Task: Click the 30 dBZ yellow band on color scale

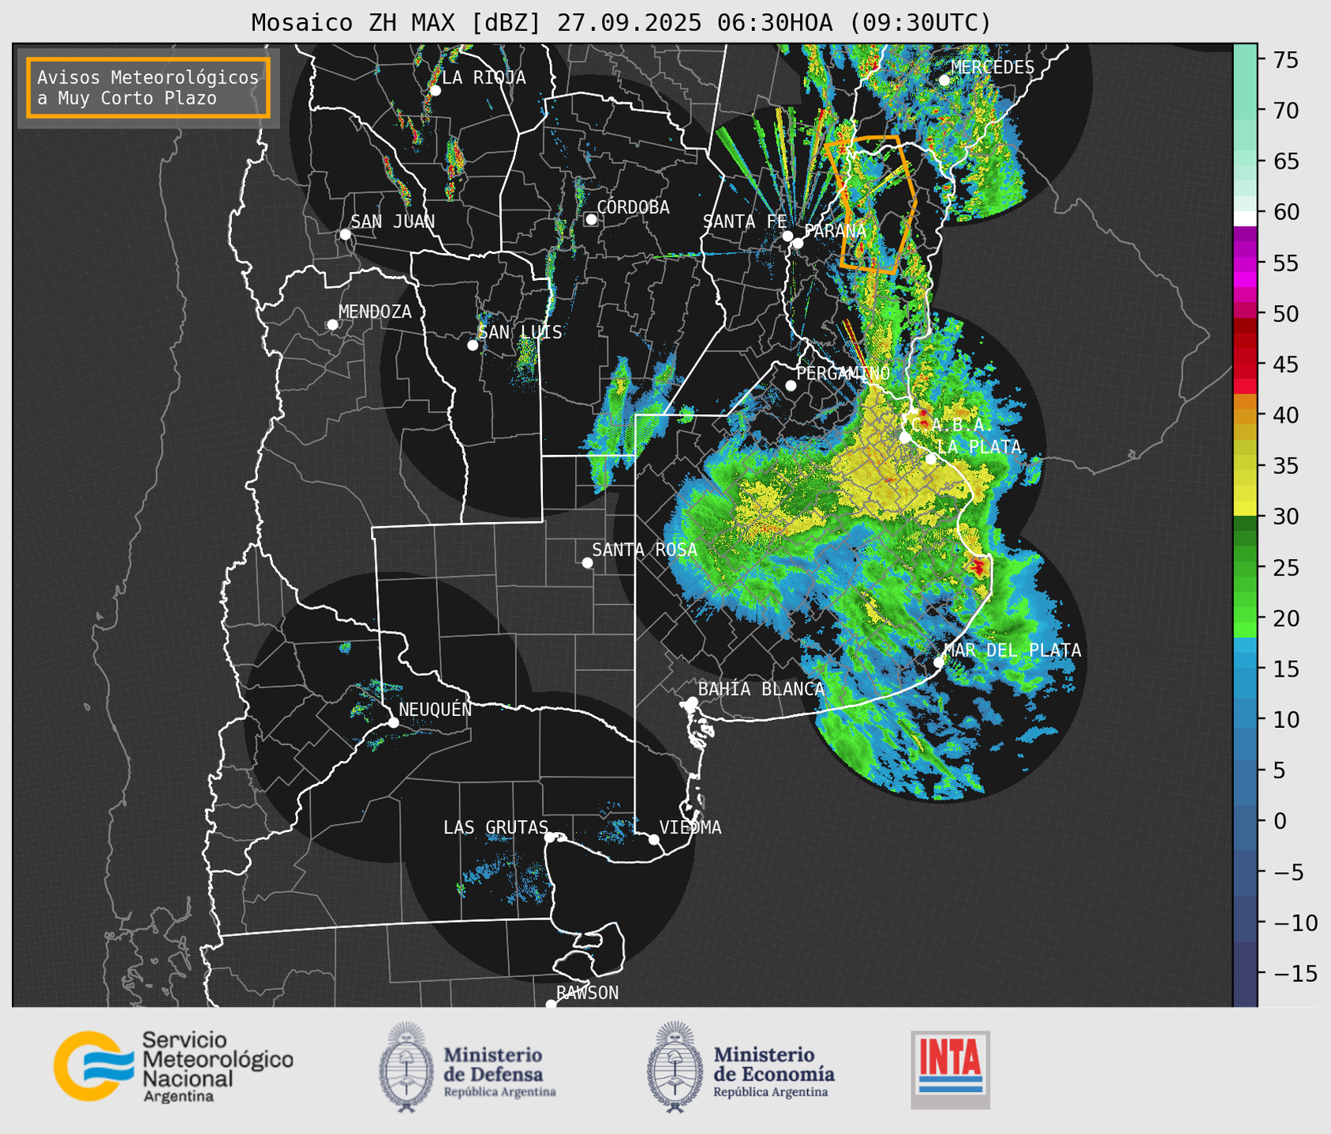Action: click(x=1245, y=509)
